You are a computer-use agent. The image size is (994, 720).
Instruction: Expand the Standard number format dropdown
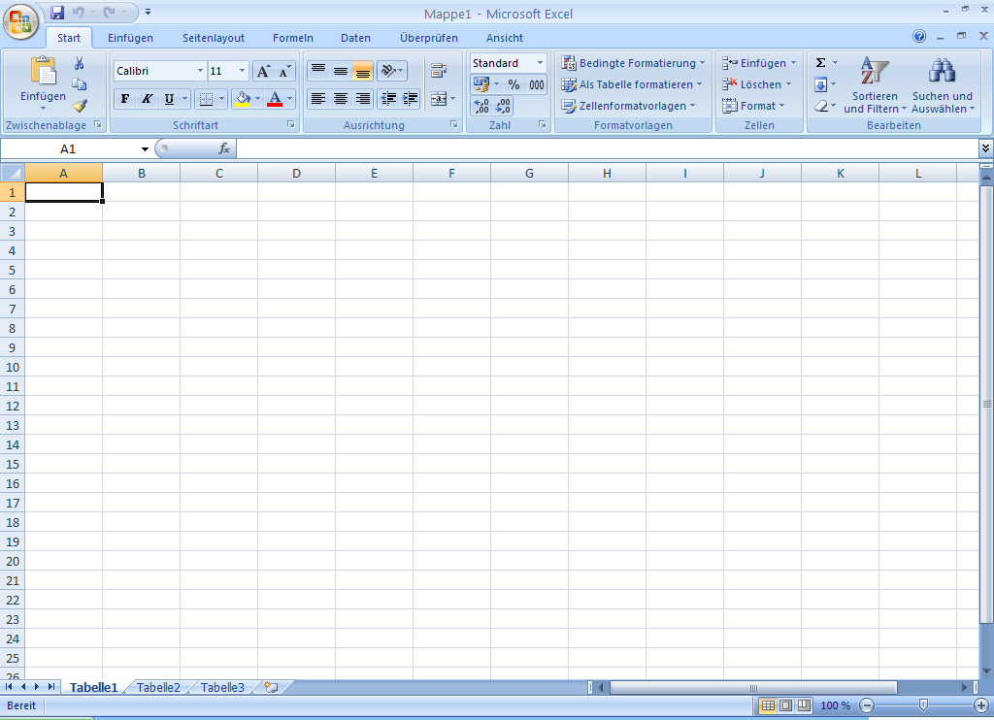point(540,63)
